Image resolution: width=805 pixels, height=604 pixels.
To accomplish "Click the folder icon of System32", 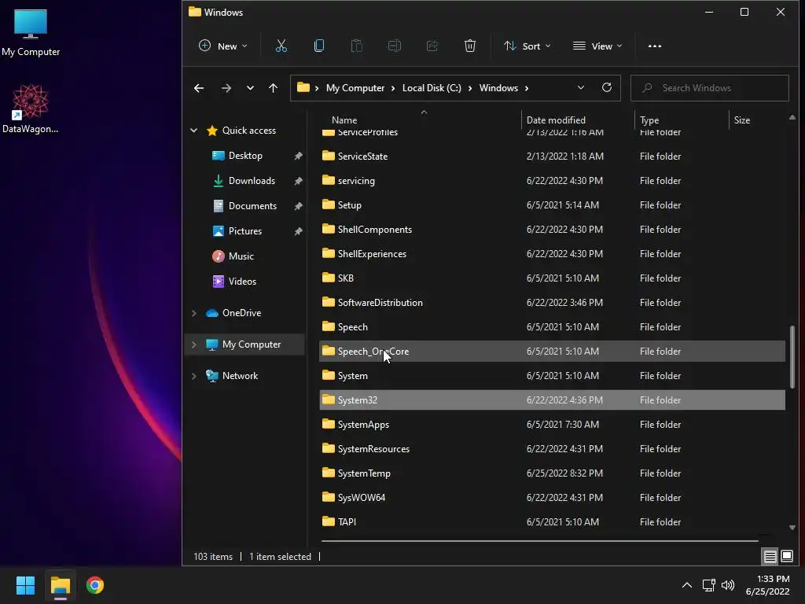I will coord(328,400).
